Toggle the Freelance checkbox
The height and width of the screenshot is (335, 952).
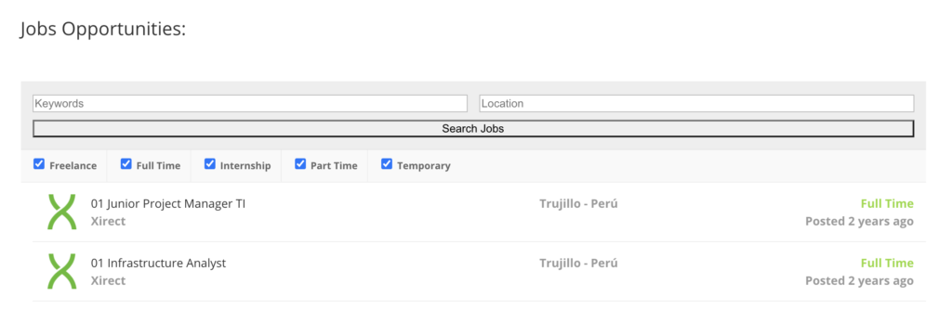click(x=39, y=164)
